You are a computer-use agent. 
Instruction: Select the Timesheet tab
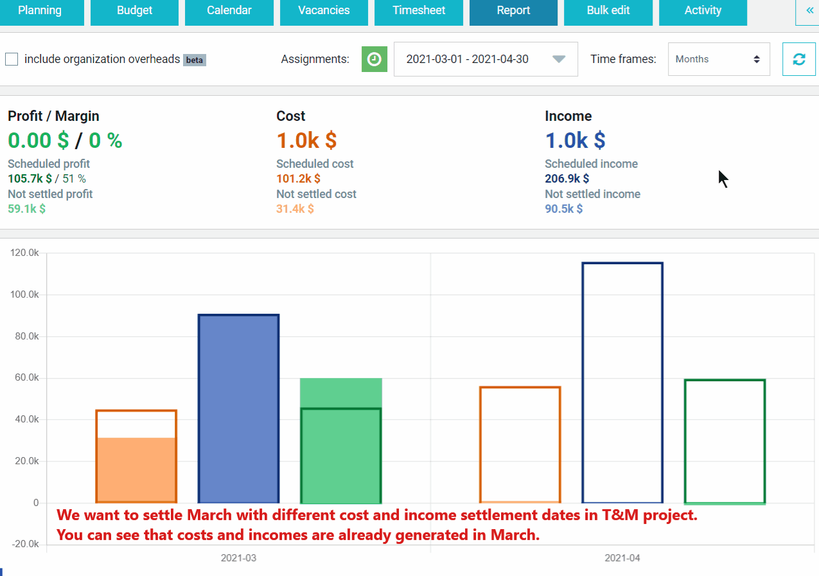click(419, 12)
